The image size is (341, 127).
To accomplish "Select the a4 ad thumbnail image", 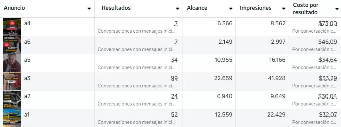I will (x=12, y=27).
